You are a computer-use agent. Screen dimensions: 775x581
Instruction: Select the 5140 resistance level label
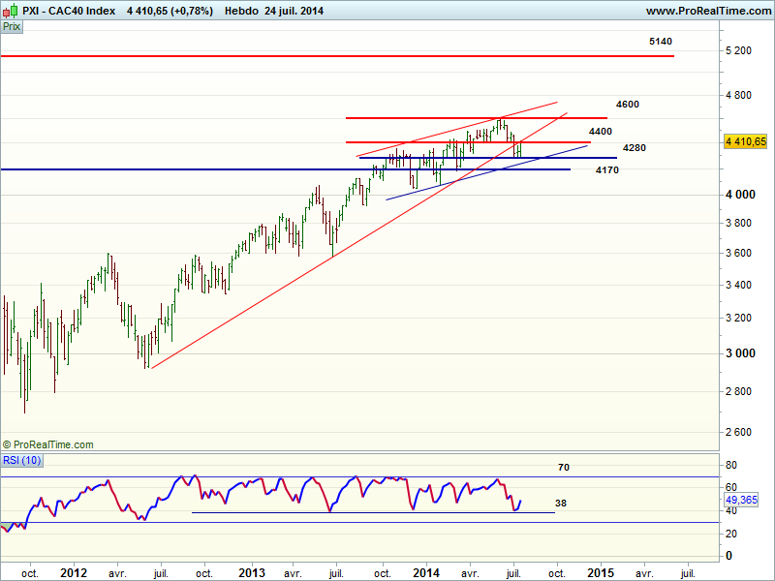(x=661, y=42)
